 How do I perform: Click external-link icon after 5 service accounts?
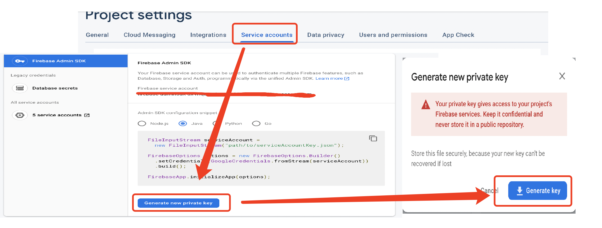point(87,115)
